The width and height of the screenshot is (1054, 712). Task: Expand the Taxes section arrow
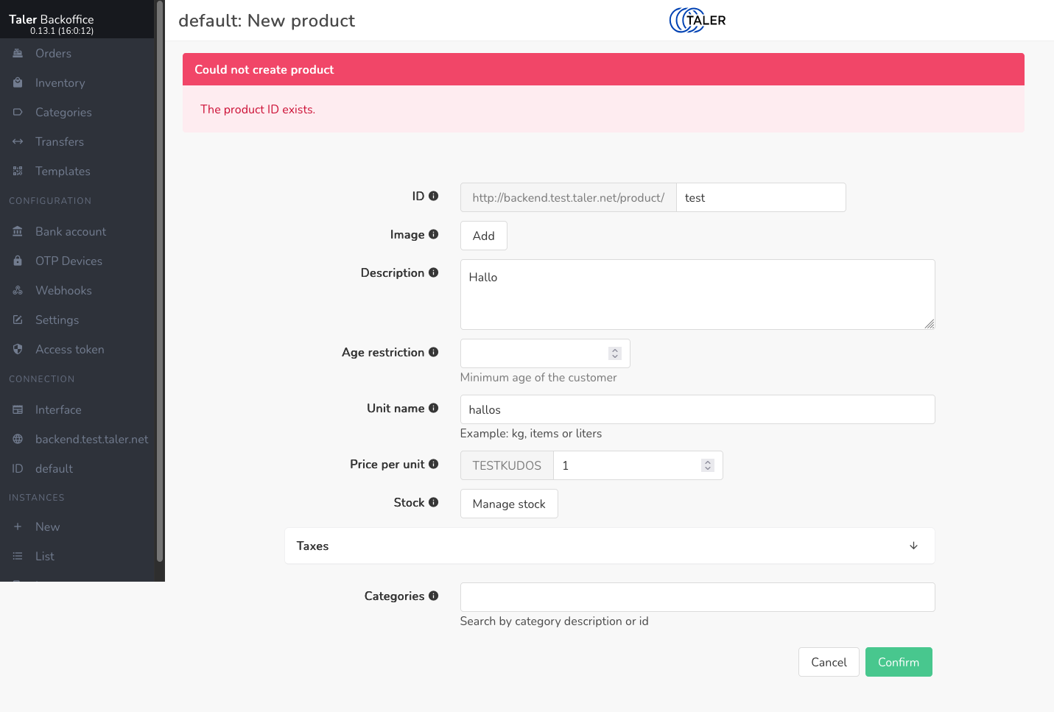(913, 546)
